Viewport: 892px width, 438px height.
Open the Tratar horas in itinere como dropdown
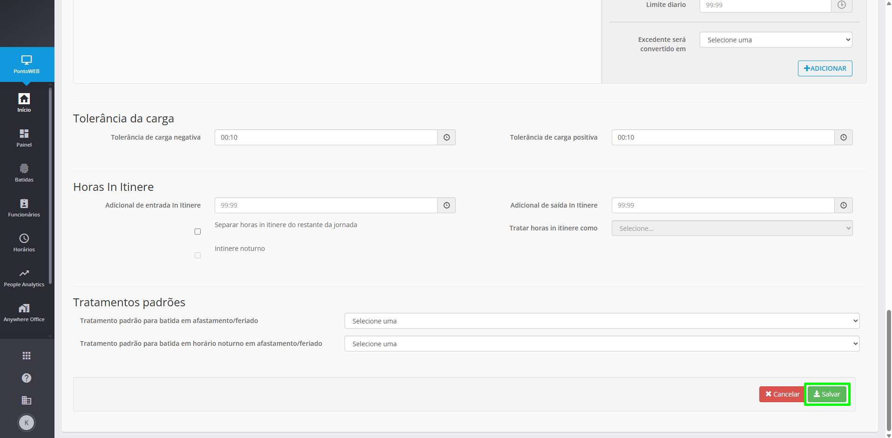[732, 228]
